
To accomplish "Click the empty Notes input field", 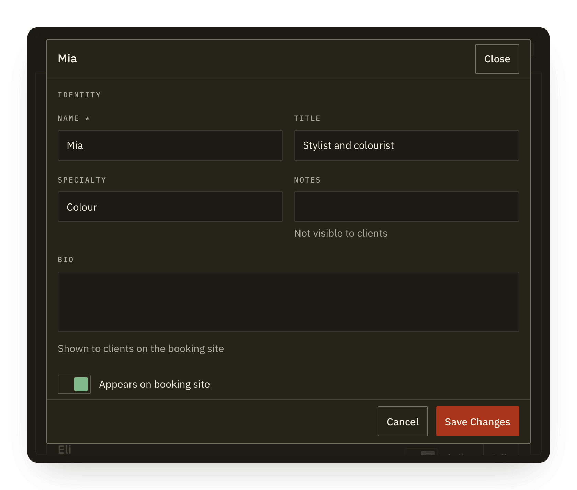I will [x=407, y=207].
